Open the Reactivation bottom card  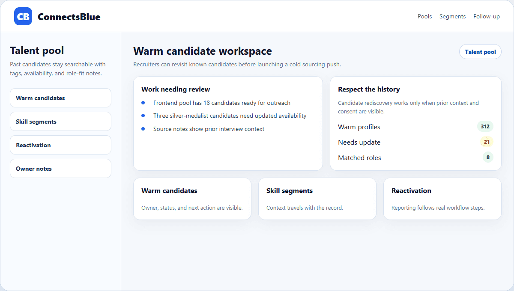(442, 199)
